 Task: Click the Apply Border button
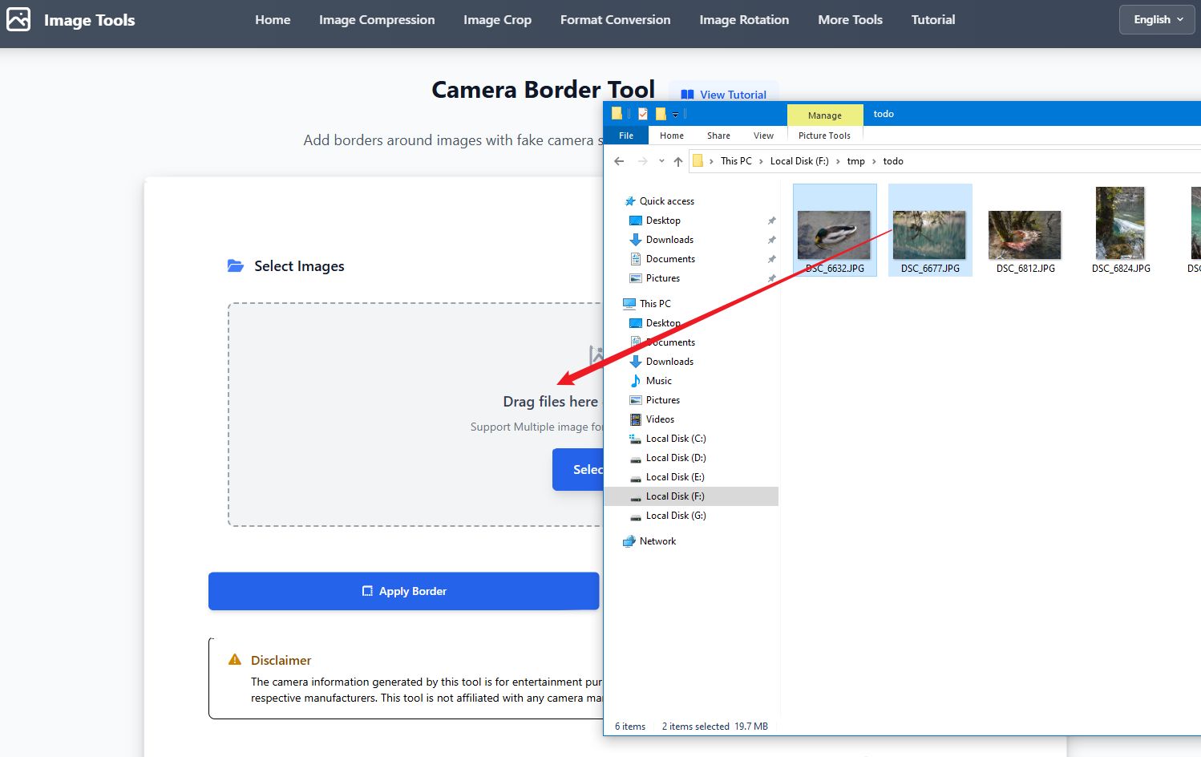click(x=404, y=591)
